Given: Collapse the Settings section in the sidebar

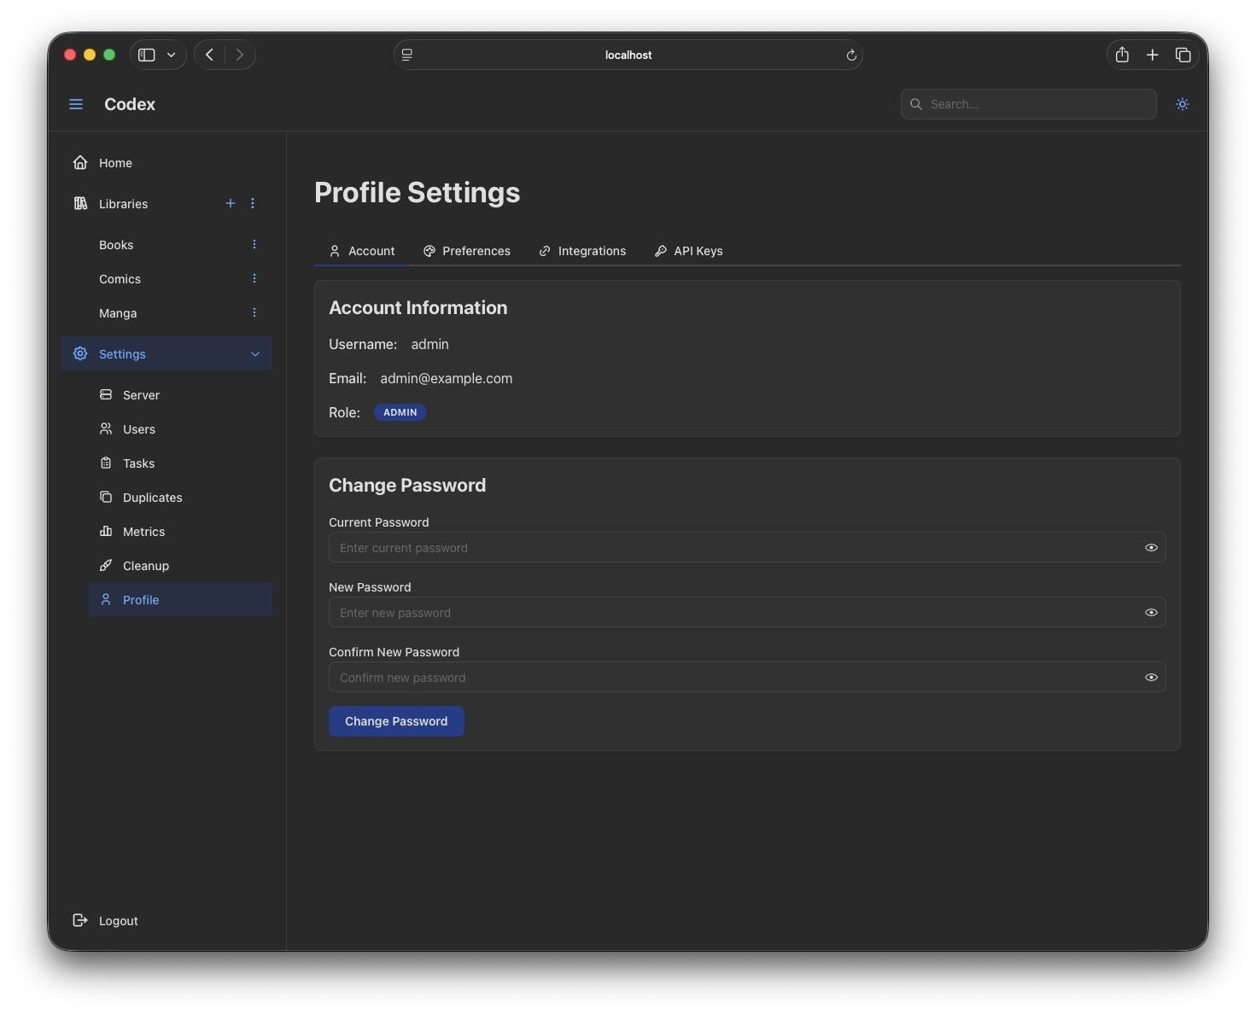Looking at the screenshot, I should tap(255, 353).
